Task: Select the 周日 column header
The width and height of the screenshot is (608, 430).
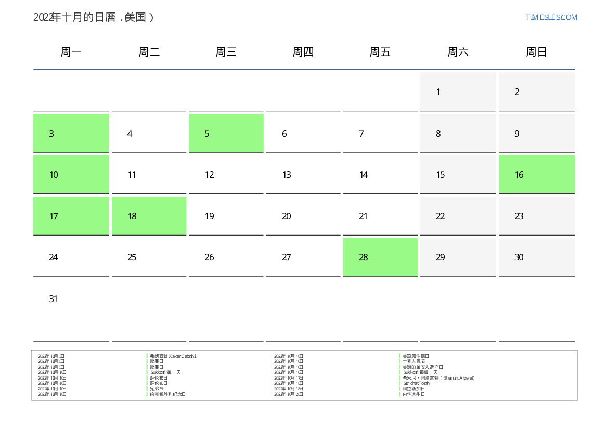Action: click(x=536, y=52)
